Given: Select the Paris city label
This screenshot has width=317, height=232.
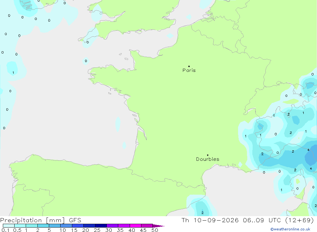Looking at the screenshot, I should point(189,70).
